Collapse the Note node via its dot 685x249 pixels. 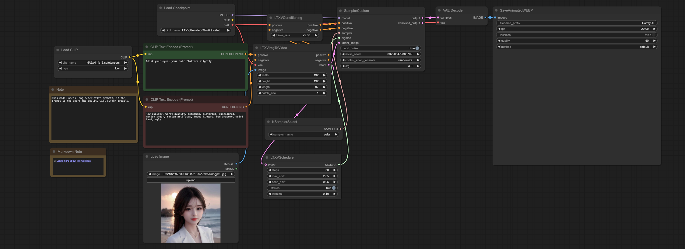[x=53, y=89]
